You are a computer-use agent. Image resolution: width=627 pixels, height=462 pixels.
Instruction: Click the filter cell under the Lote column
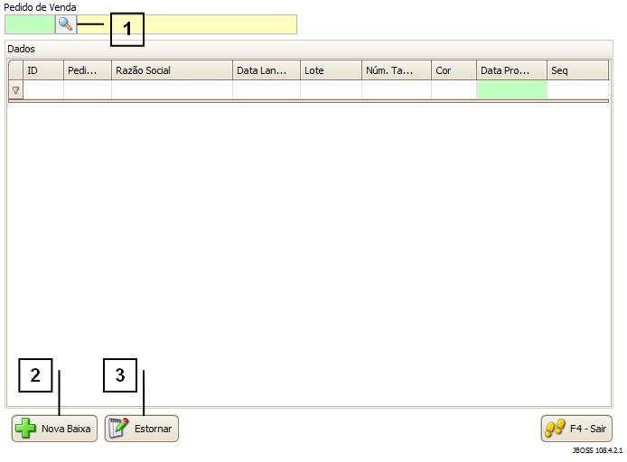point(331,90)
